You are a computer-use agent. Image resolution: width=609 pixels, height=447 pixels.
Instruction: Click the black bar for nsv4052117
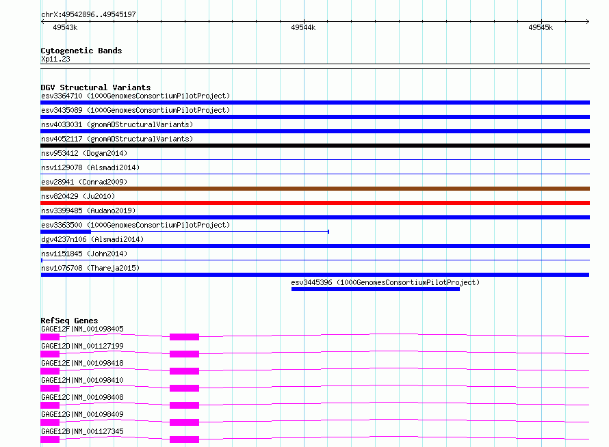[315, 146]
